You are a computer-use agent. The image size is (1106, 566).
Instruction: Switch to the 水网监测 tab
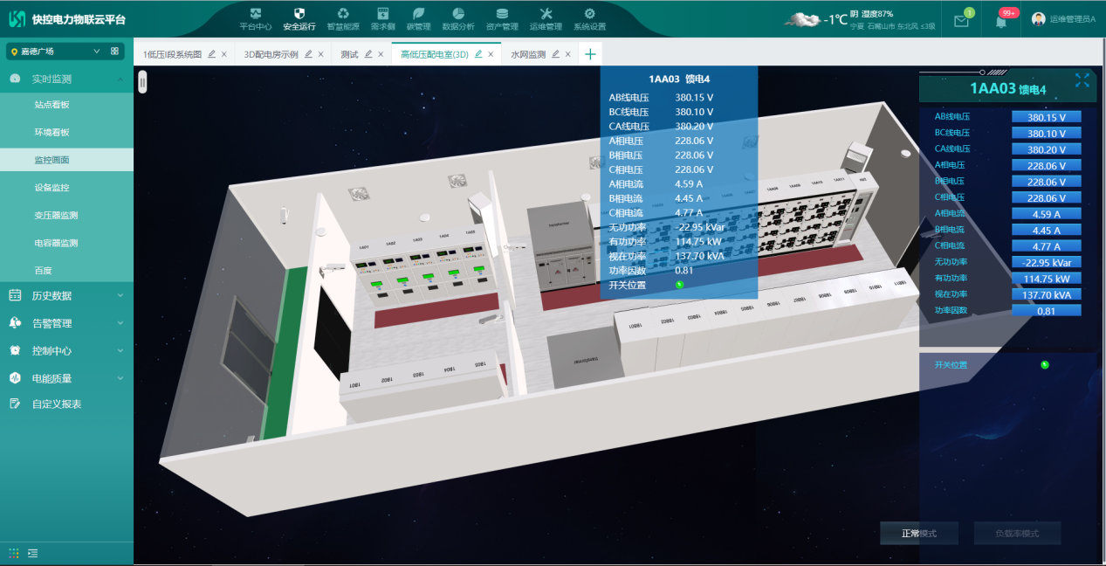(x=528, y=54)
